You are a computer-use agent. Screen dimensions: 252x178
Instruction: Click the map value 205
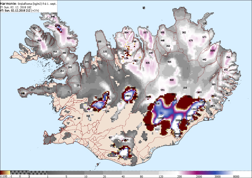pos(87,62)
